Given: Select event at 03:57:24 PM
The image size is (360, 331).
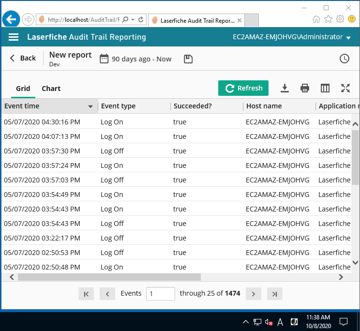Looking at the screenshot, I should (176, 165).
